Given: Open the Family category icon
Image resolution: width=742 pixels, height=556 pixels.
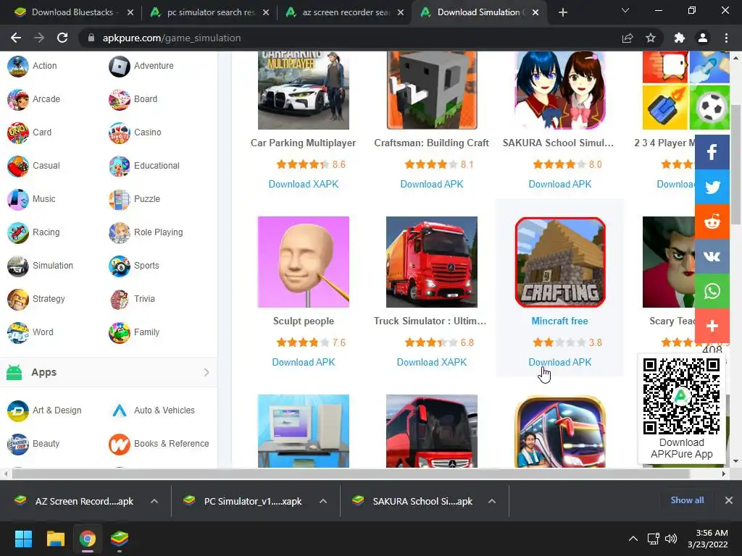Looking at the screenshot, I should point(120,332).
